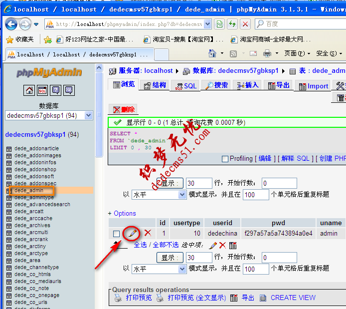Click the pencil edit icon in the admin row
346x309 pixels.
(132, 233)
